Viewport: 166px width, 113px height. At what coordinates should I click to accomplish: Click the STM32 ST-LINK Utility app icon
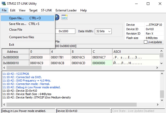[4, 3]
